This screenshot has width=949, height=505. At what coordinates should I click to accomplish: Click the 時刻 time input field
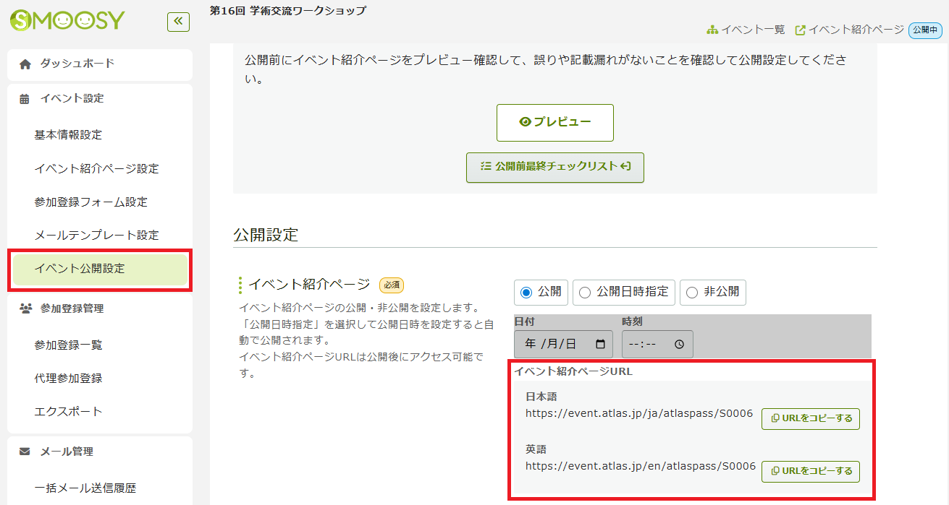[648, 345]
